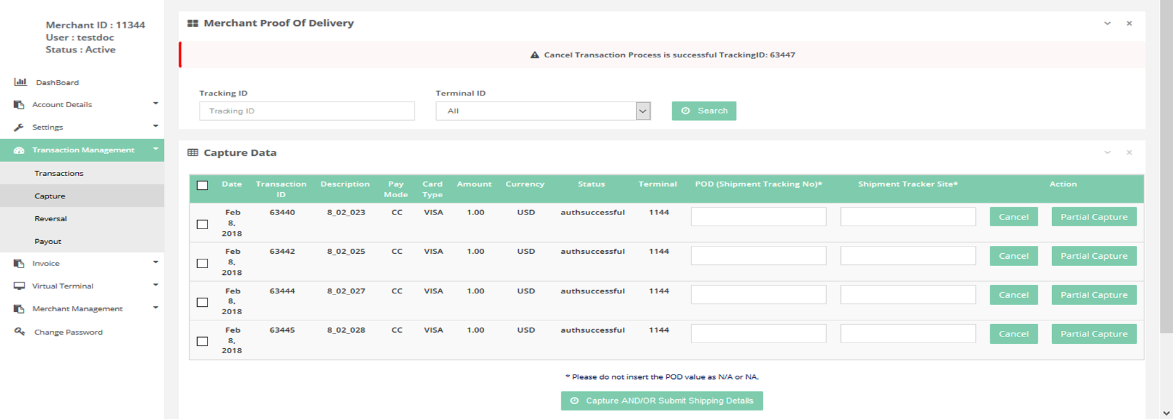Click the Change Password key icon
This screenshot has width=1173, height=419.
click(x=20, y=332)
